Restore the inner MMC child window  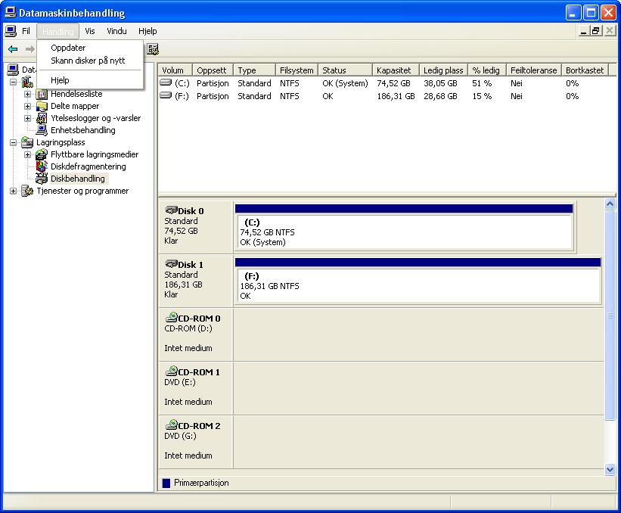596,31
